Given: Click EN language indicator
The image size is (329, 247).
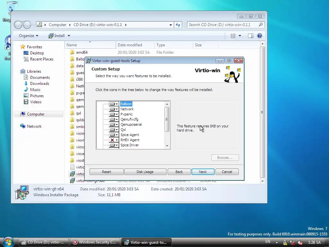Looking at the screenshot, I should [268, 242].
